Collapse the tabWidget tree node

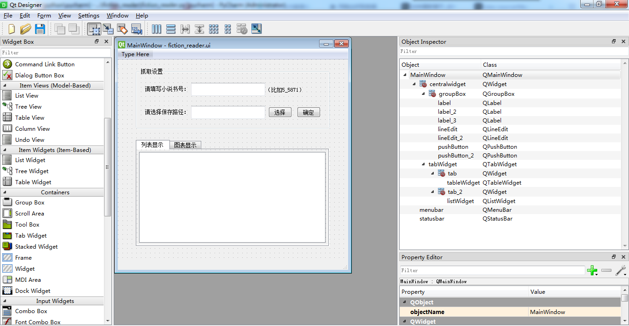(423, 164)
